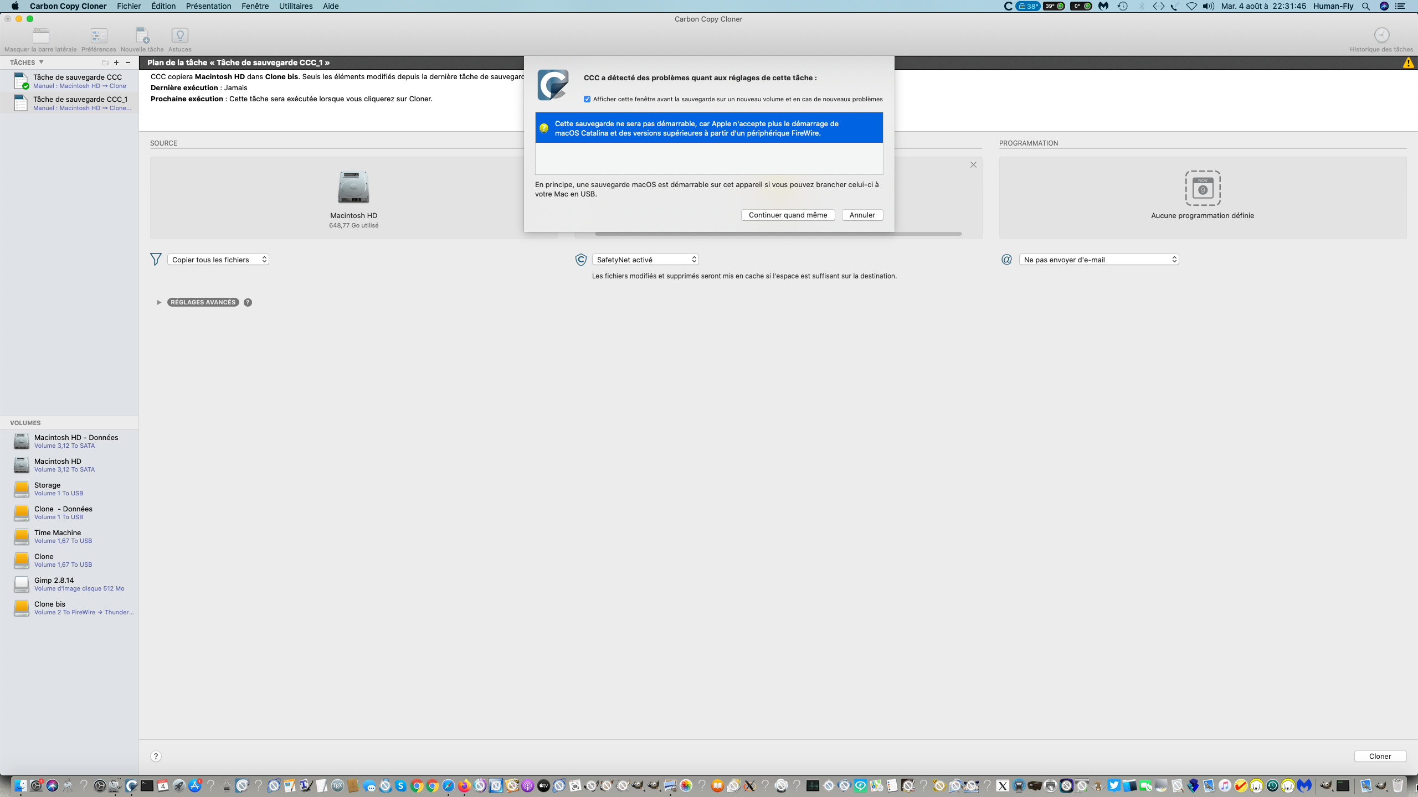Open the SafetyNet activé dropdown
Image resolution: width=1418 pixels, height=797 pixels.
pyautogui.click(x=645, y=260)
